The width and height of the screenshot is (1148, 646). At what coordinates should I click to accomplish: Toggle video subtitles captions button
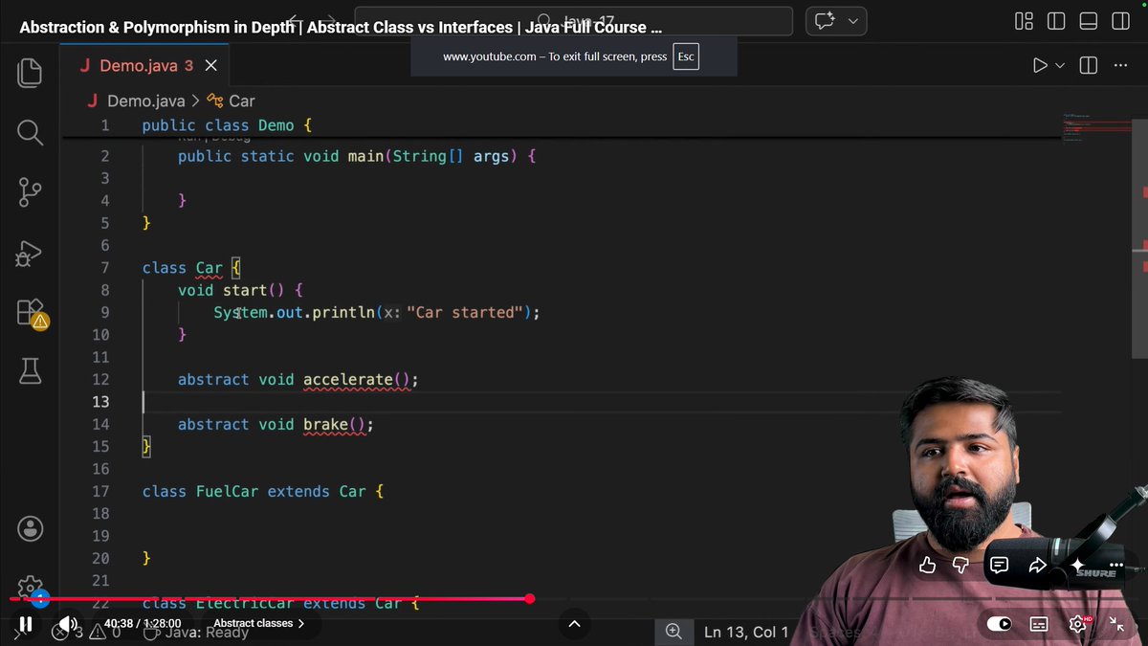(1039, 624)
